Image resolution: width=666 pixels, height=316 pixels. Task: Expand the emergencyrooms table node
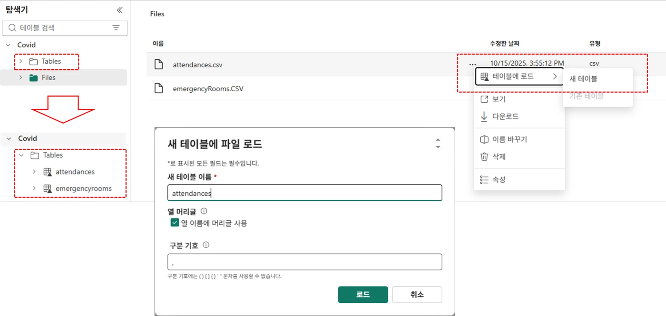coord(34,188)
